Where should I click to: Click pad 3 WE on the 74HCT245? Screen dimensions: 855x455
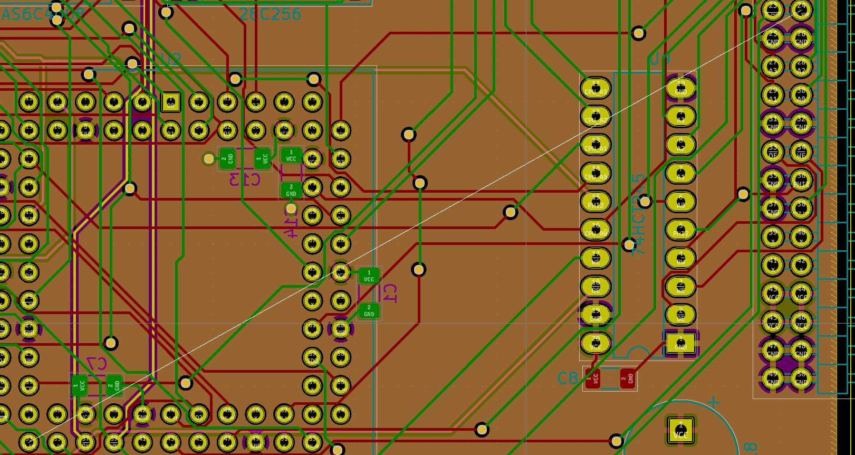coord(680,287)
